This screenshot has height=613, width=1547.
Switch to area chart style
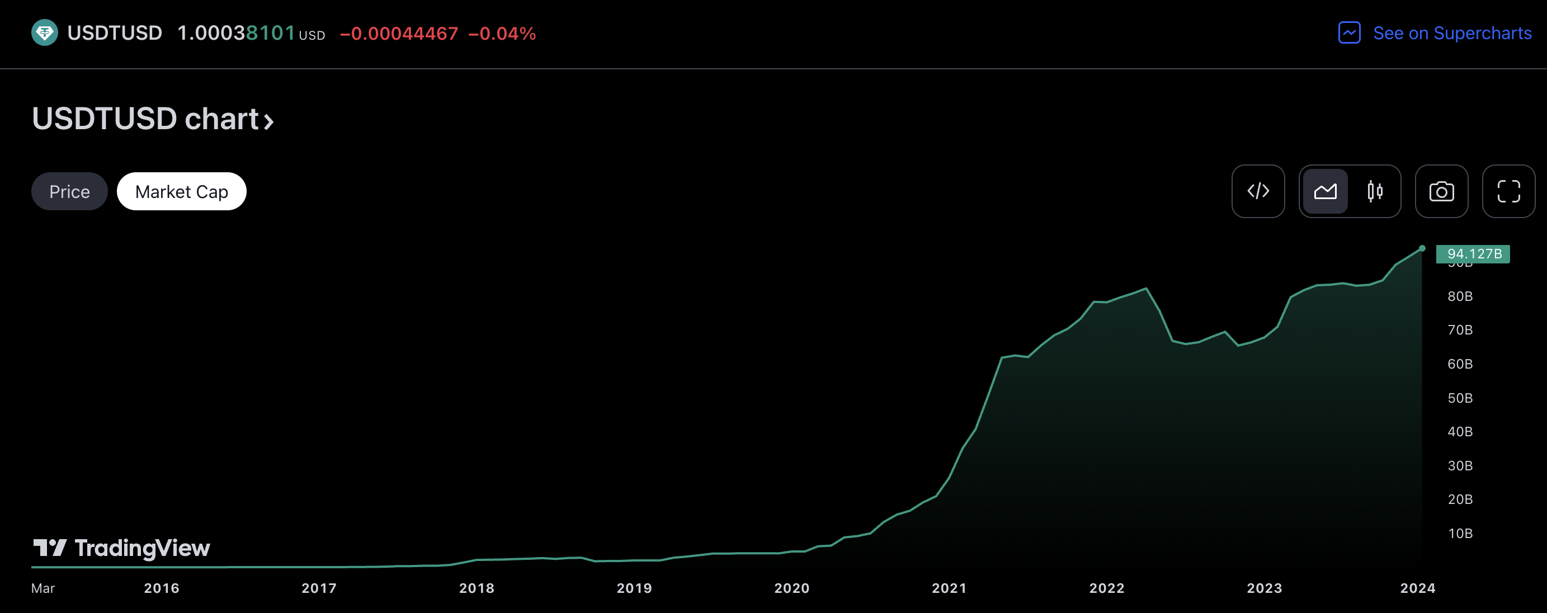[1325, 191]
